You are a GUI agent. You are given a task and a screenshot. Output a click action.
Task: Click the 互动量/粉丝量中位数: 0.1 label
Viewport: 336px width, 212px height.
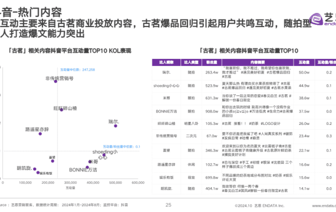121,147
